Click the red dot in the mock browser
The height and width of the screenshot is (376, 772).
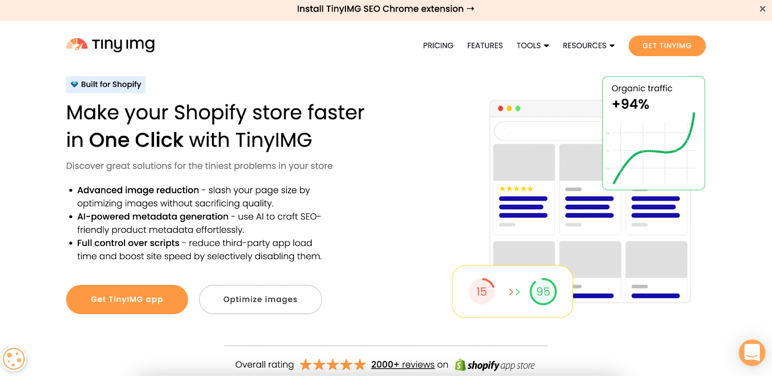pyautogui.click(x=500, y=108)
